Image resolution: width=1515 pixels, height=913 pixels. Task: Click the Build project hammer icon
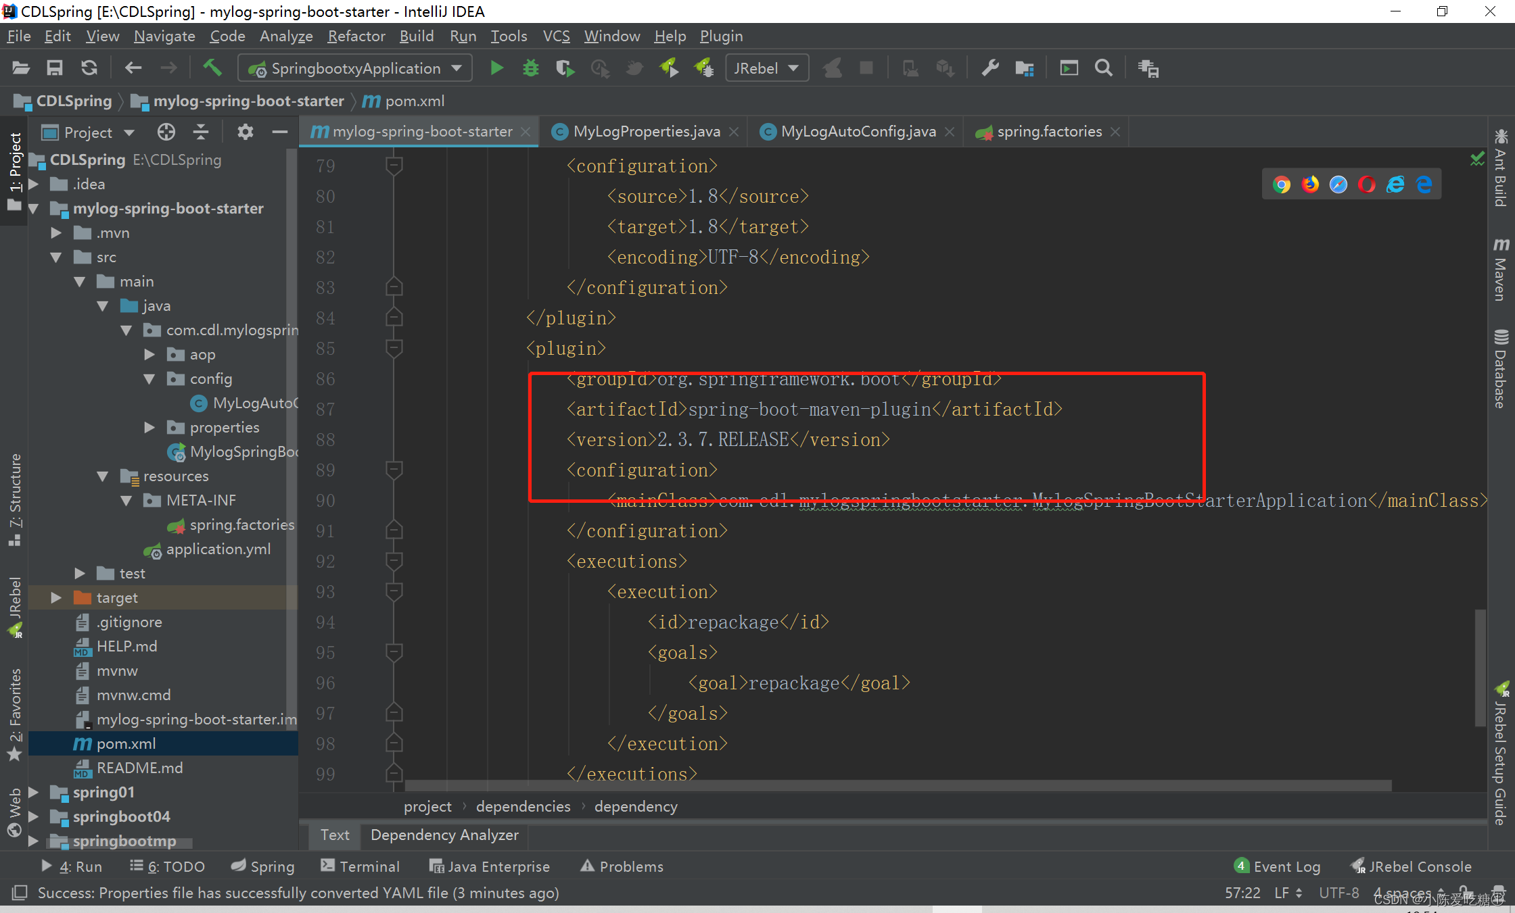pyautogui.click(x=212, y=68)
